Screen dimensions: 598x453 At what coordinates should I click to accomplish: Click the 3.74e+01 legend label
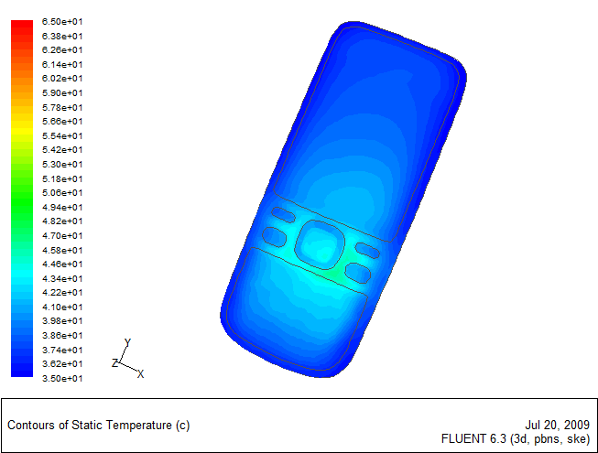(x=62, y=350)
